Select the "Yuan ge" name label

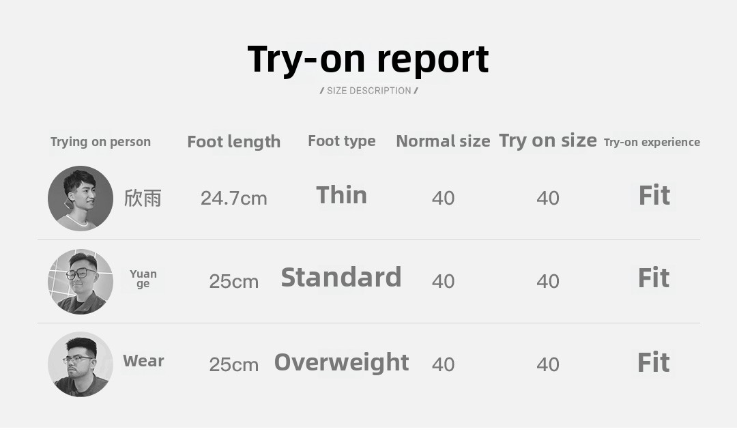click(x=143, y=278)
